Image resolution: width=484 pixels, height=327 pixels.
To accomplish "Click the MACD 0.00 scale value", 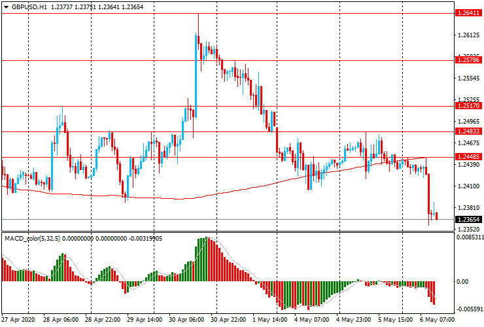I will click(462, 282).
